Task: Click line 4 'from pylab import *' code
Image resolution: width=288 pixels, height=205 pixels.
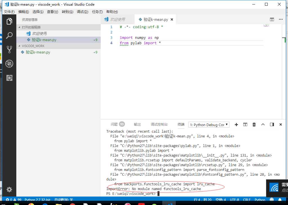Action: tap(140, 43)
